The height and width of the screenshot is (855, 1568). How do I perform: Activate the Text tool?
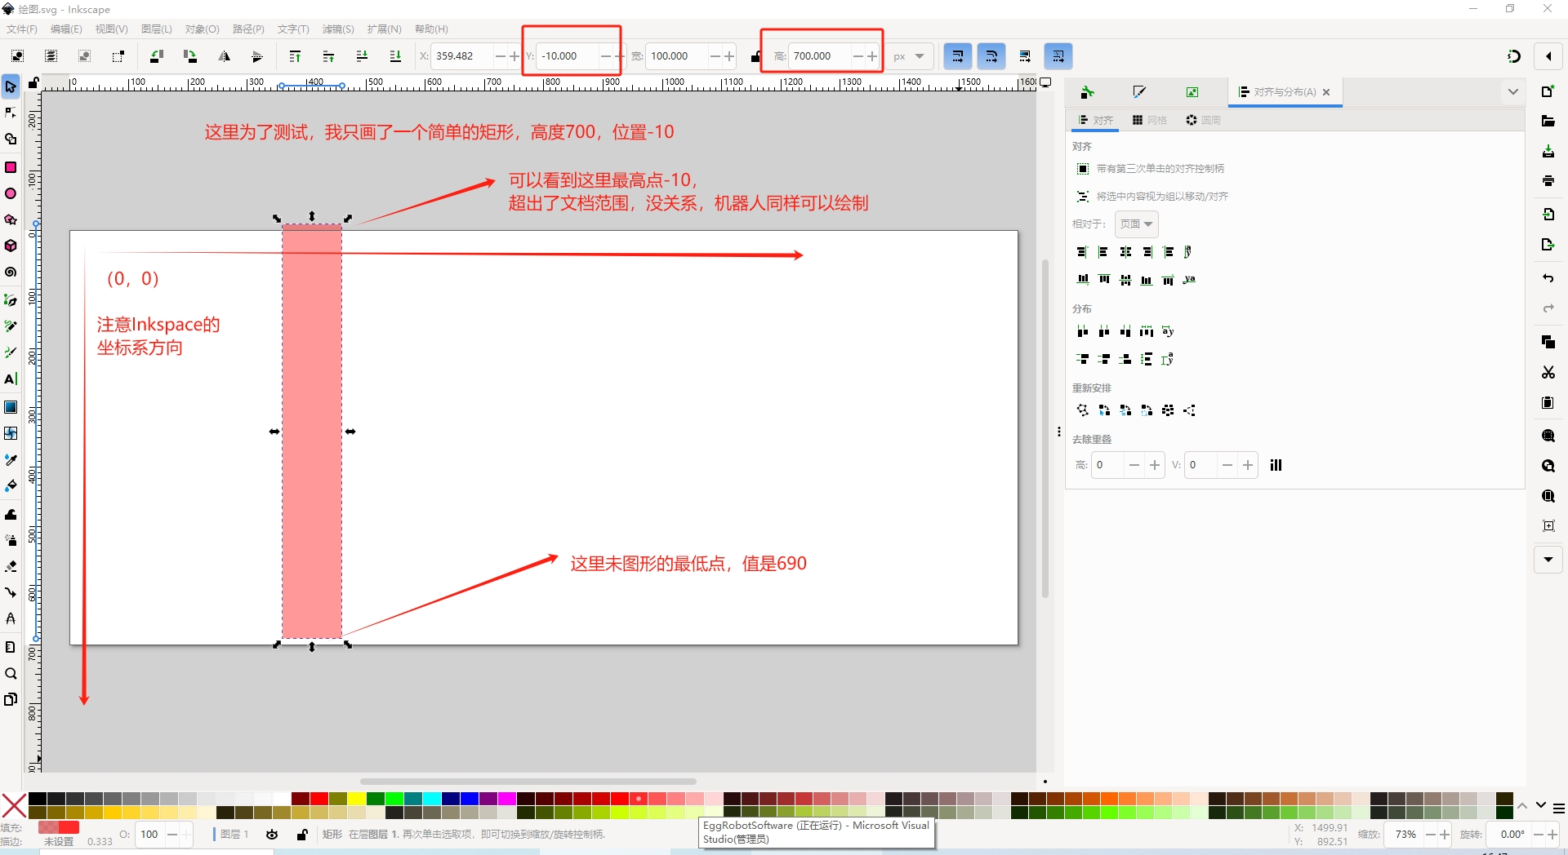(x=11, y=379)
